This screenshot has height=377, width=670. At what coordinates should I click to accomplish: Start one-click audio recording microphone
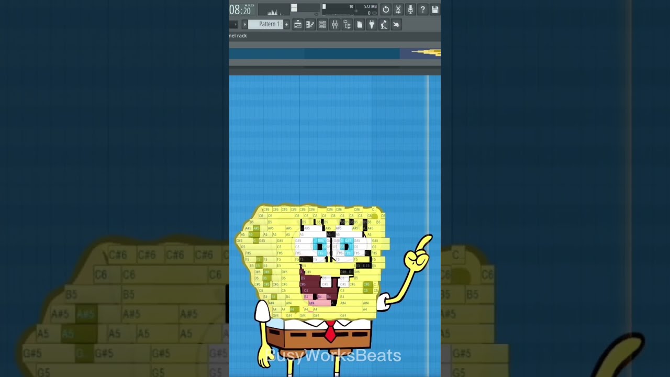[x=410, y=9]
